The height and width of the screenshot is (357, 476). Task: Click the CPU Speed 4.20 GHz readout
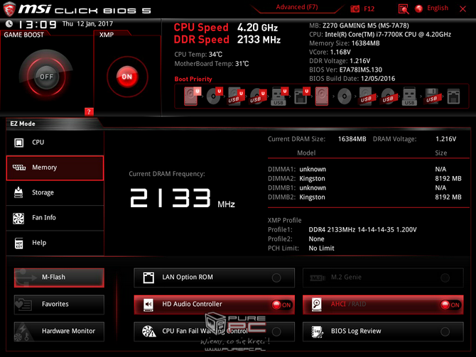point(225,28)
